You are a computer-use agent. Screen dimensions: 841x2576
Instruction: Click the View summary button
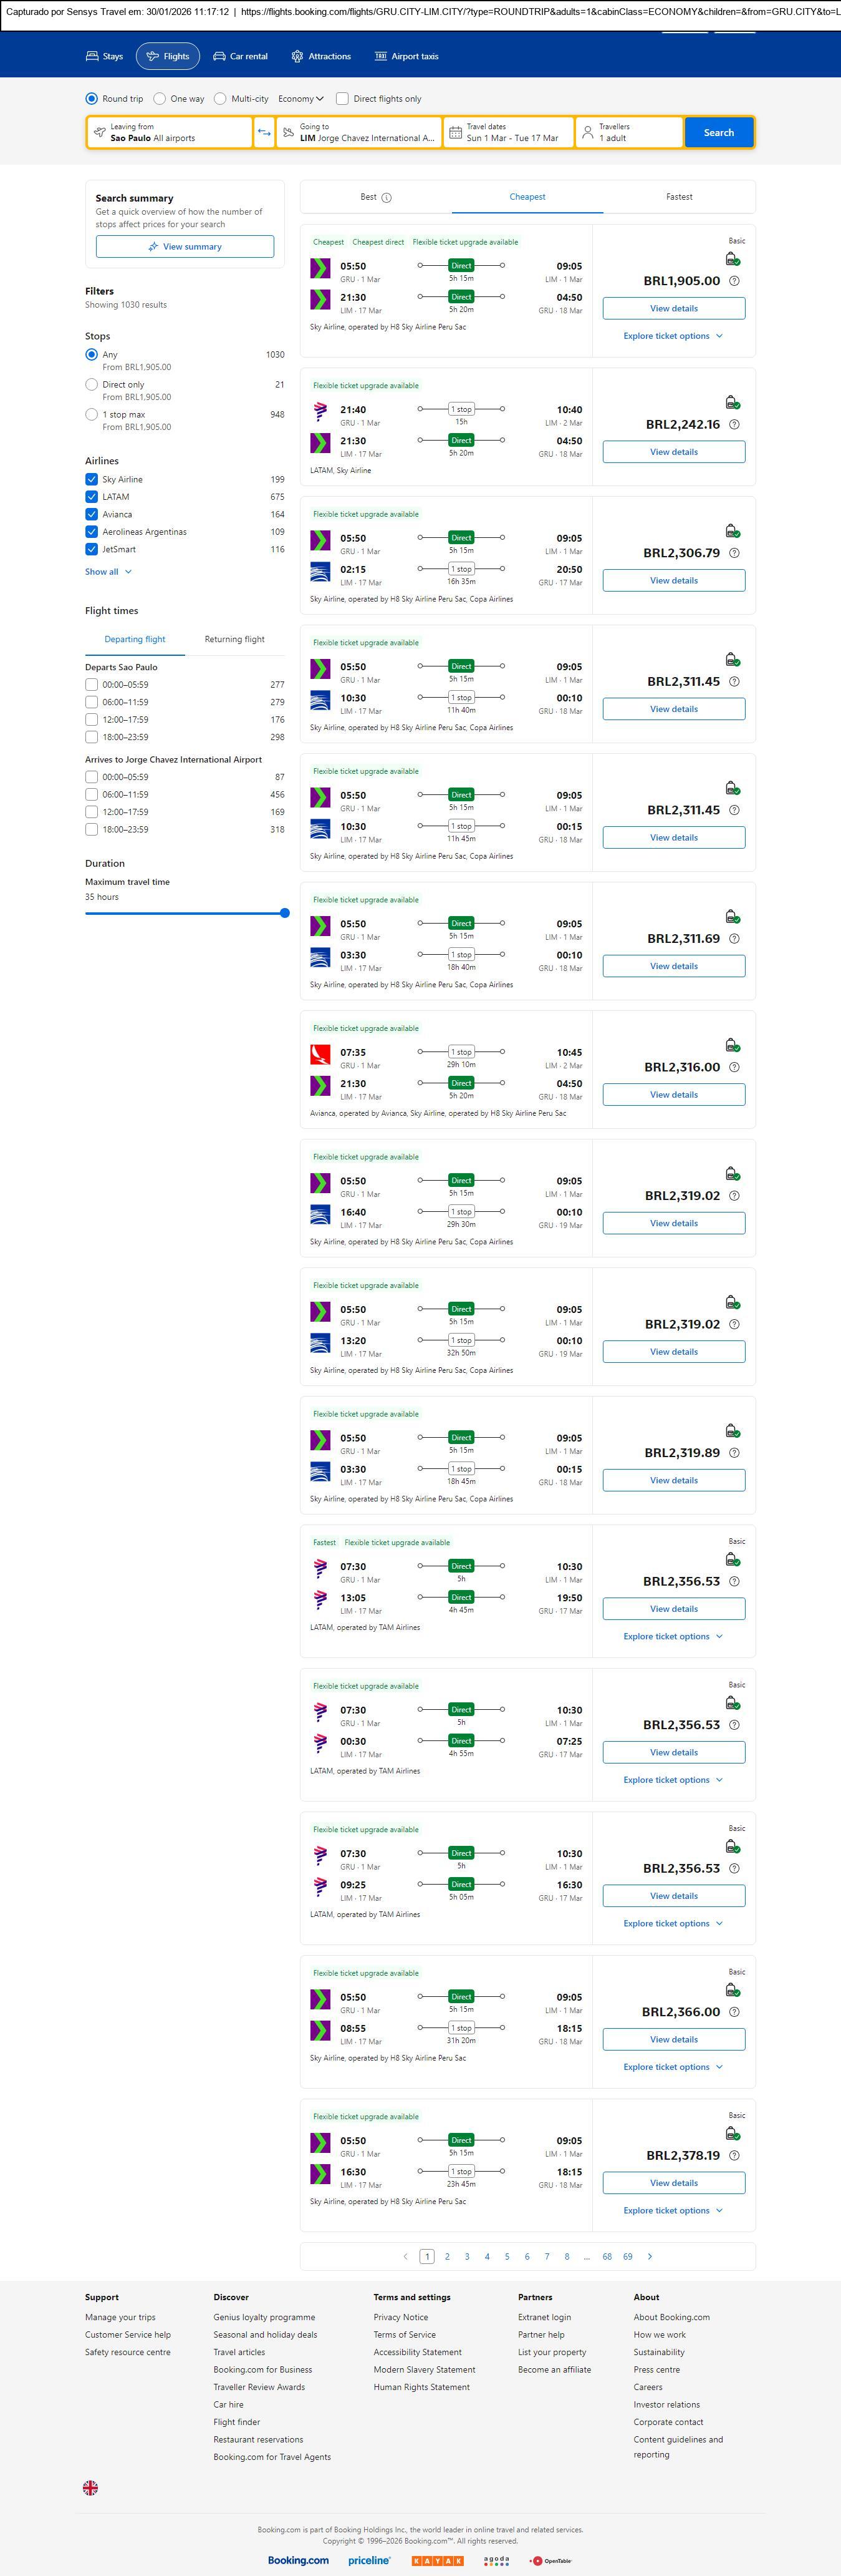pos(185,247)
